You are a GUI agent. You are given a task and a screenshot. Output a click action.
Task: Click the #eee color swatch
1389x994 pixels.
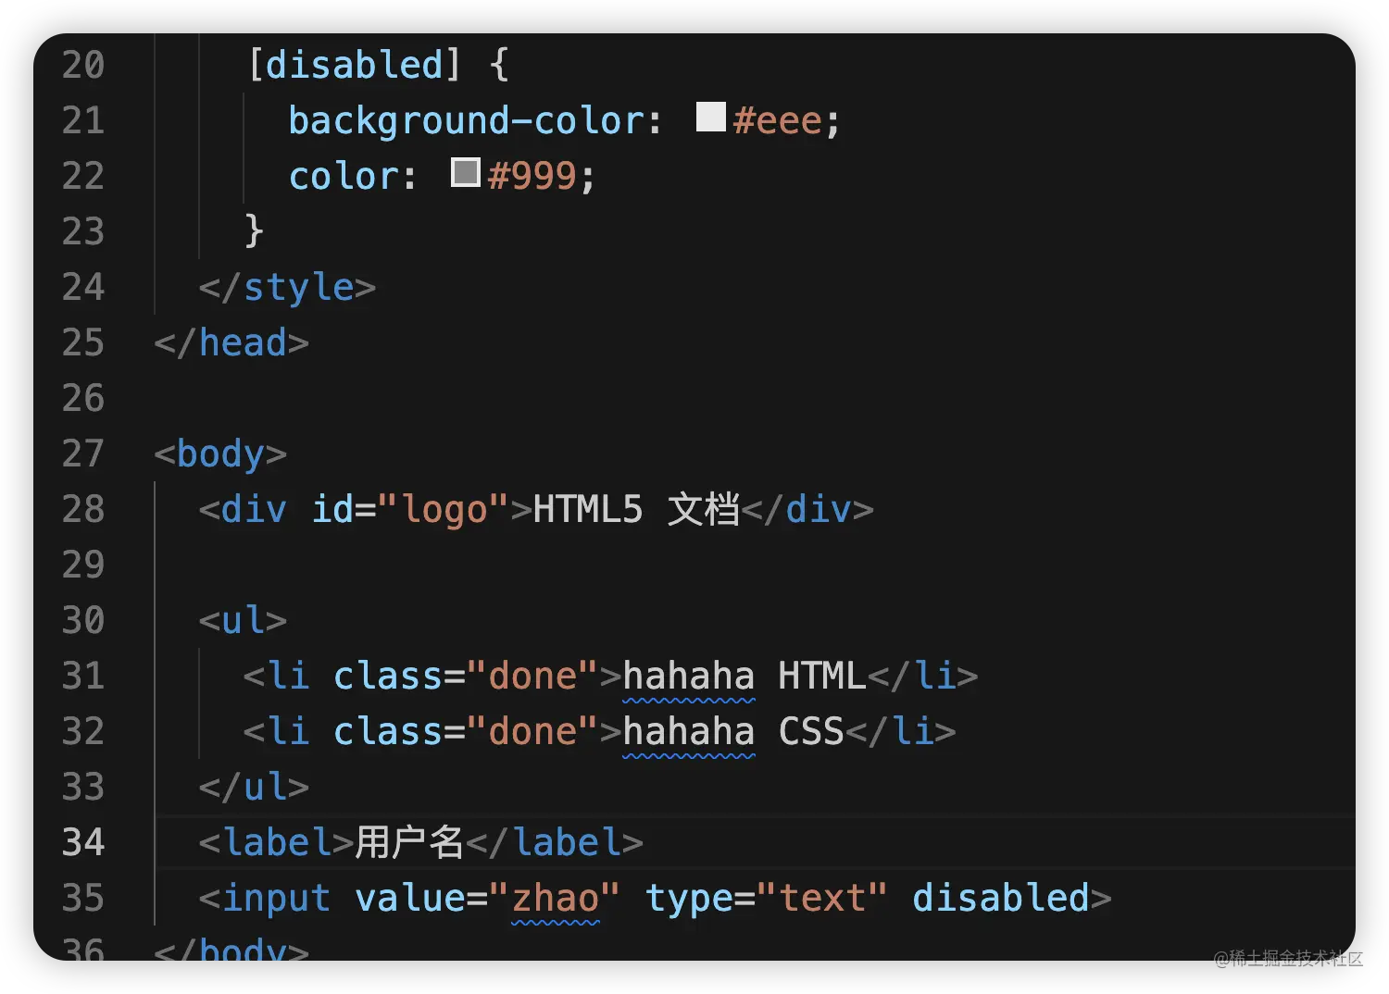[710, 117]
